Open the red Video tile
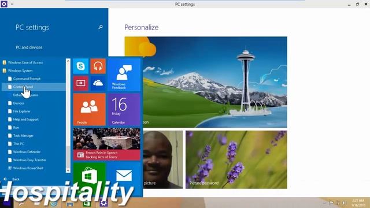Viewport: 370px width, 208px height. [81, 83]
